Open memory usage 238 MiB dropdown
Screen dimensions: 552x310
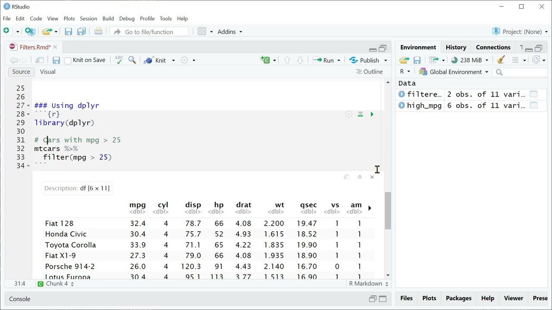click(x=470, y=60)
